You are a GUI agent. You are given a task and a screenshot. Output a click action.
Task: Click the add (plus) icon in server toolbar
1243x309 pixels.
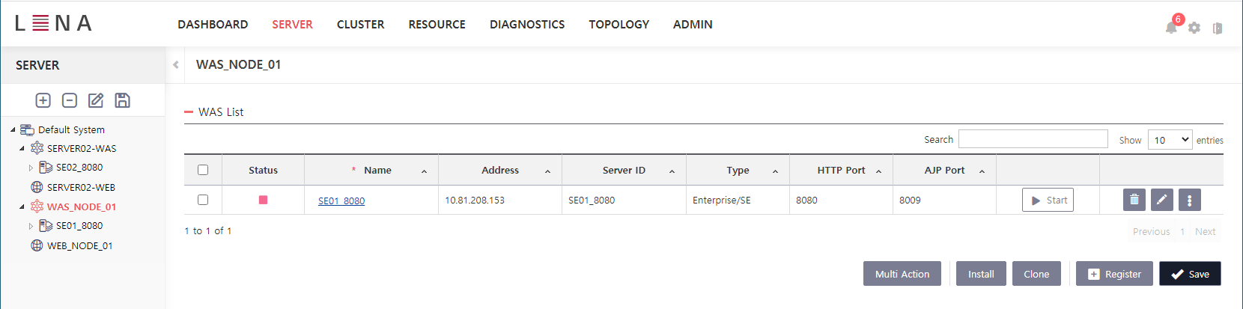point(43,100)
